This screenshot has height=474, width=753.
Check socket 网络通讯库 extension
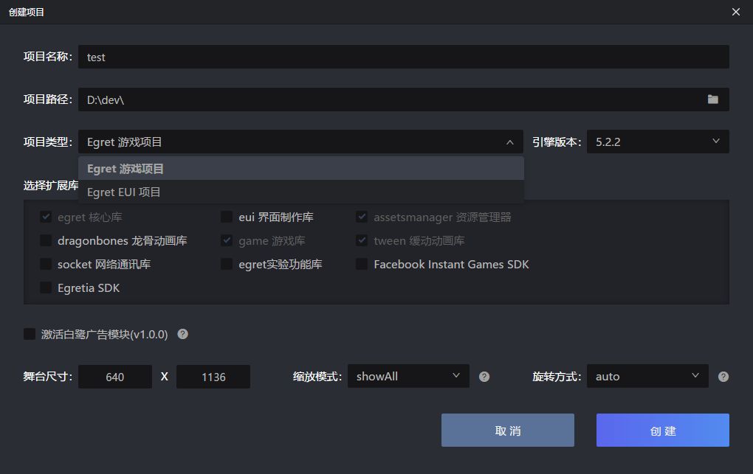(x=46, y=264)
